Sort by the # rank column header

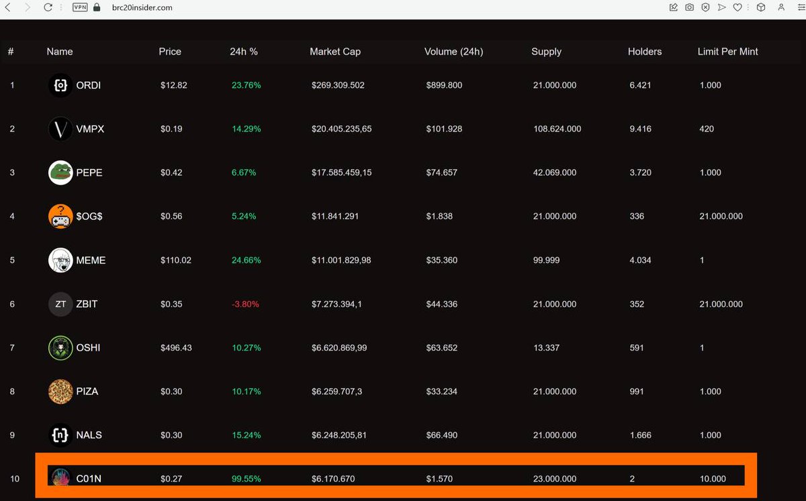coord(11,52)
